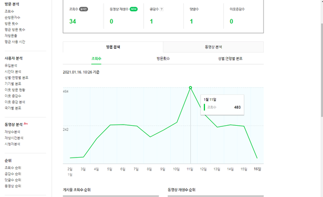Open 시간대 분석 in the sidebar
Image resolution: width=323 pixels, height=197 pixels.
(13, 72)
